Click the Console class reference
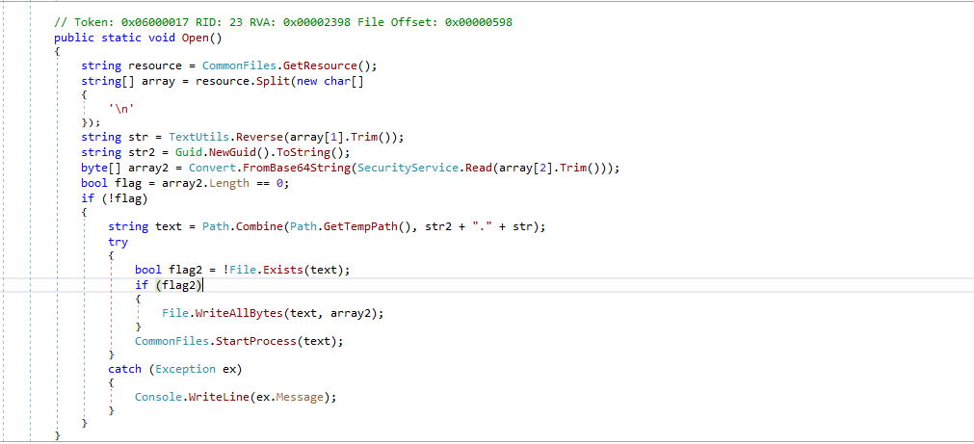Image resolution: width=974 pixels, height=444 pixels. (x=158, y=398)
